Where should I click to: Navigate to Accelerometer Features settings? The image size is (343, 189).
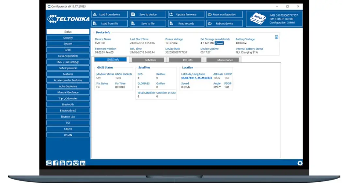pos(68,80)
